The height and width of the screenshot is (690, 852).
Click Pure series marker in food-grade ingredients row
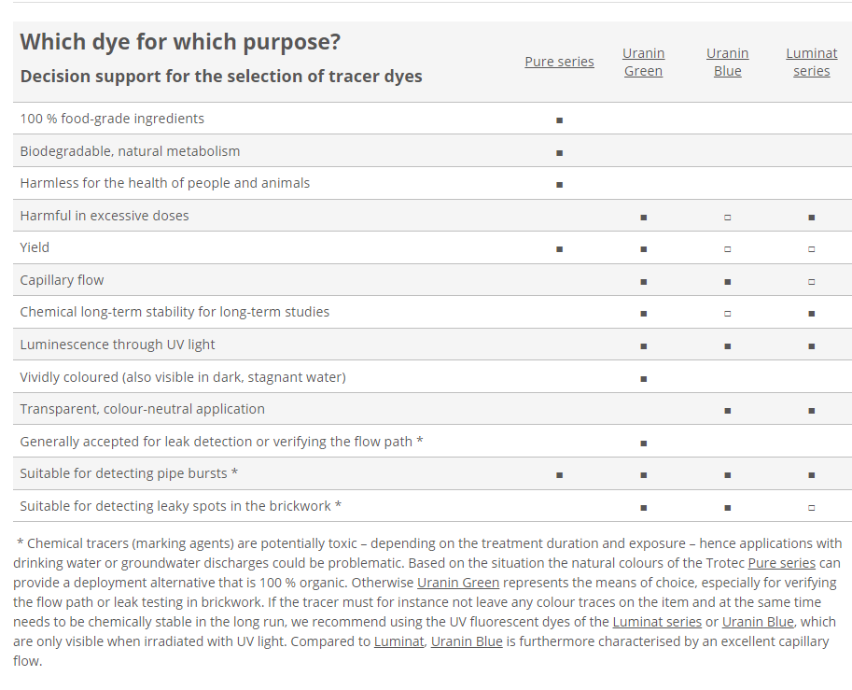pyautogui.click(x=559, y=120)
